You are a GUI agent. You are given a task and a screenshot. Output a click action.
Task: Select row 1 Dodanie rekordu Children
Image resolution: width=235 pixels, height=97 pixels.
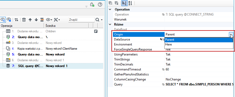(x=52, y=31)
